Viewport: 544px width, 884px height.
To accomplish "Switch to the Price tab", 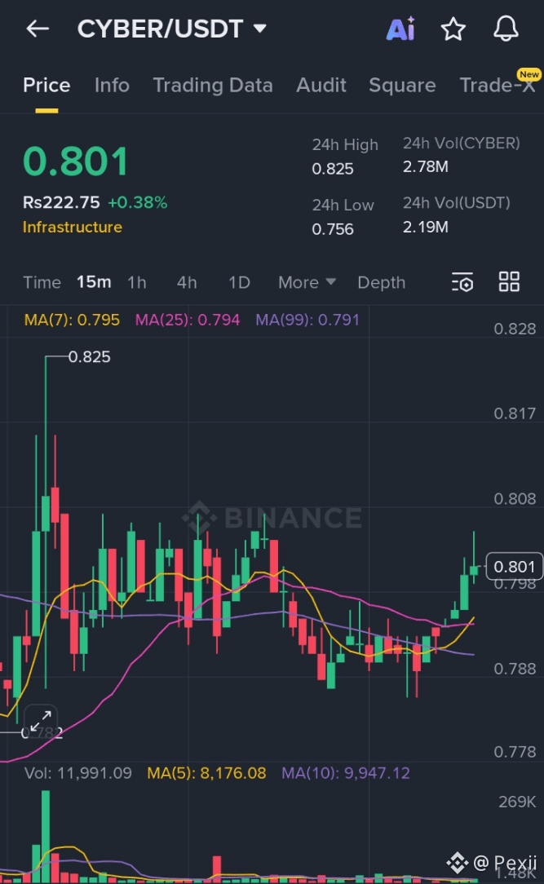I will tap(46, 85).
